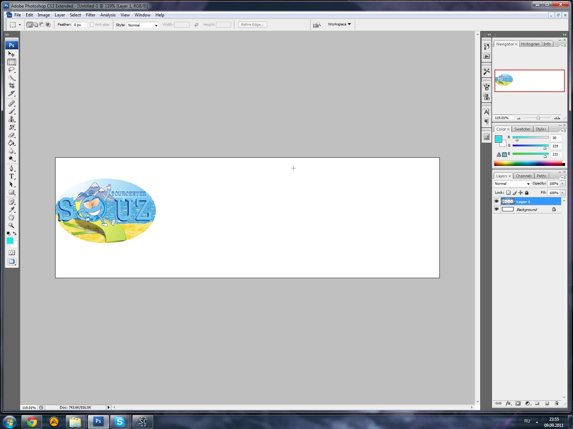The height and width of the screenshot is (429, 573).
Task: Open the Fill slider arrow
Action: 563,193
